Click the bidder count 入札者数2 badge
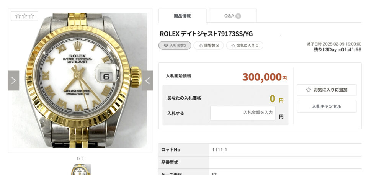 [175, 46]
